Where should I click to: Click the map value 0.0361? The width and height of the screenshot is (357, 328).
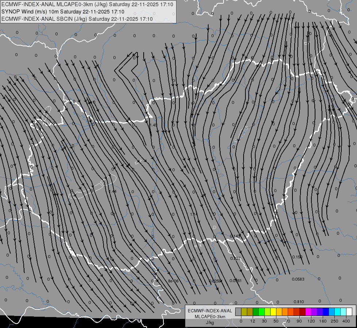[236, 281]
